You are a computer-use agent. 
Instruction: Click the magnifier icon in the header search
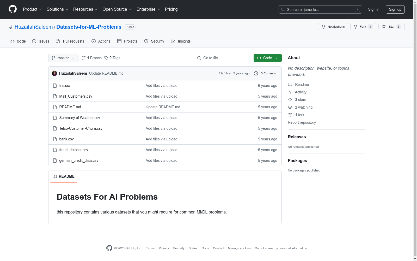pos(283,9)
